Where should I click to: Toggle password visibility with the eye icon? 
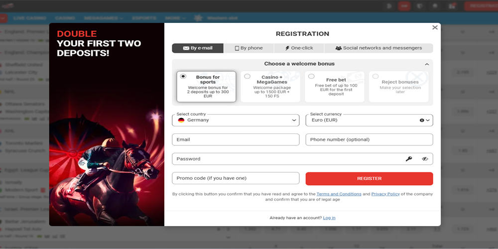(x=425, y=159)
